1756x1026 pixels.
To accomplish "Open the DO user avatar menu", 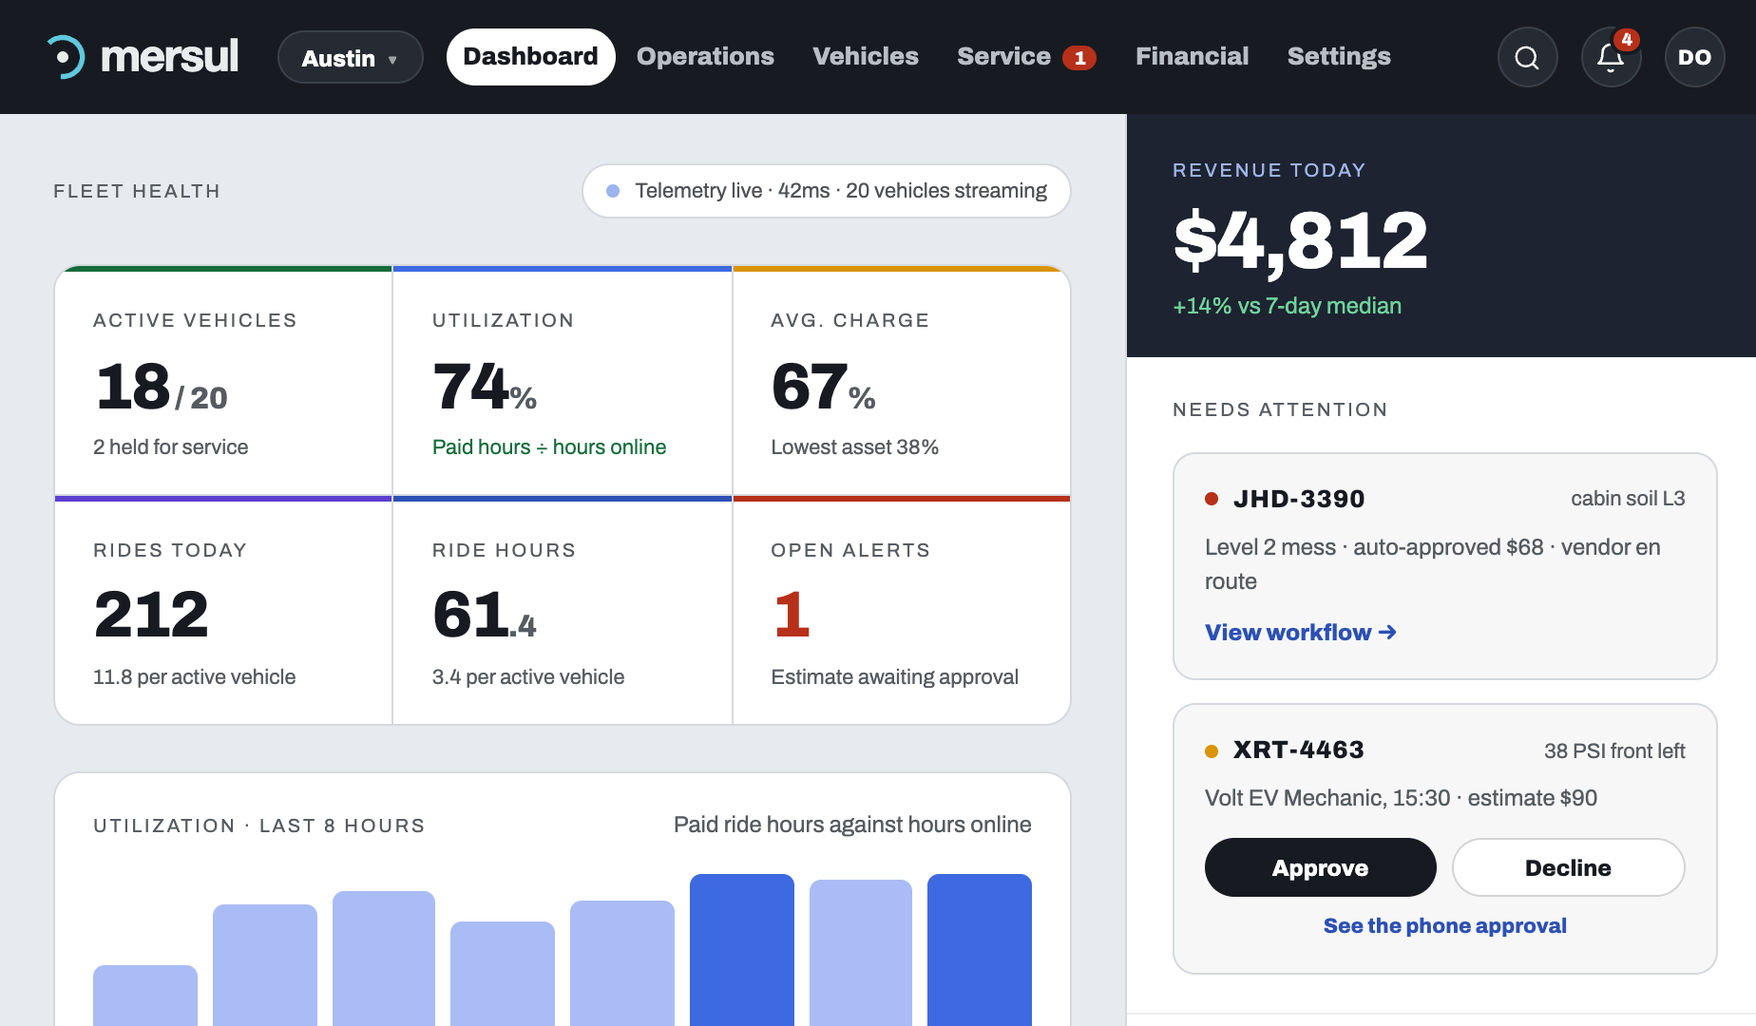I will click(1694, 57).
